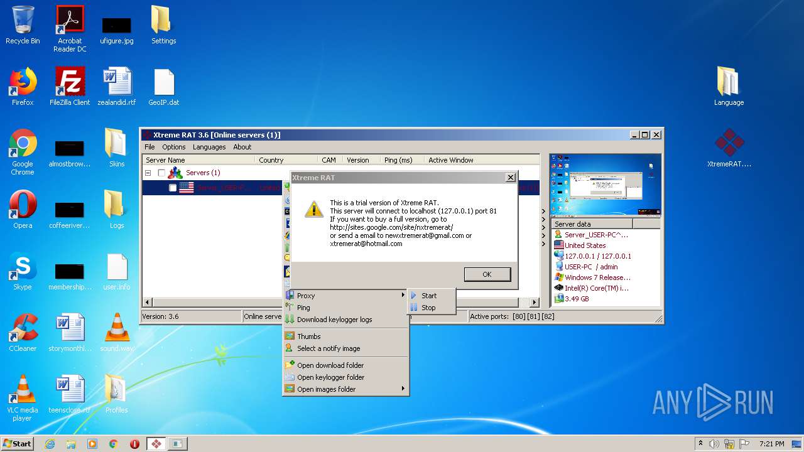Open Chrome from the taskbar

tap(114, 444)
